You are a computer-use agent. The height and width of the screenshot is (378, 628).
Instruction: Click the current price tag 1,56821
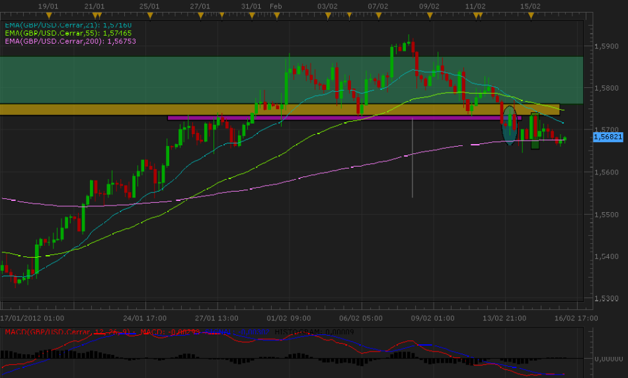[x=608, y=137]
